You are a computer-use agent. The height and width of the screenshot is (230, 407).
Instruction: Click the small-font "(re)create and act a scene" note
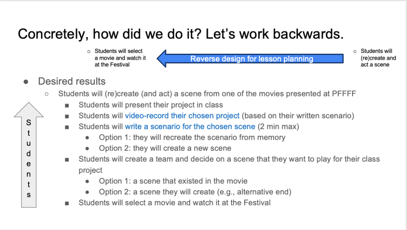(378, 58)
